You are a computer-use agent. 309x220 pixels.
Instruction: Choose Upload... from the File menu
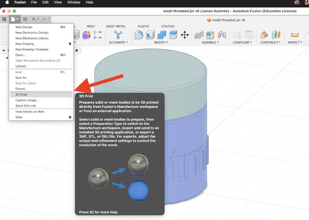tap(41, 66)
